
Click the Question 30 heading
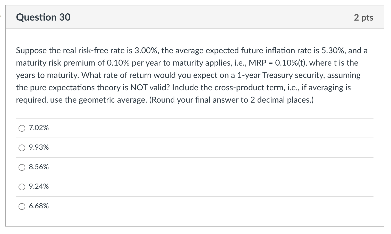(x=43, y=17)
